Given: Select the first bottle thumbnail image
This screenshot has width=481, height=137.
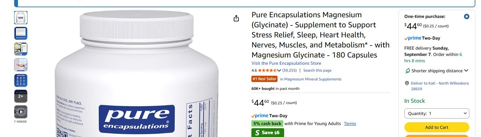Looking at the screenshot, I should (20, 18).
